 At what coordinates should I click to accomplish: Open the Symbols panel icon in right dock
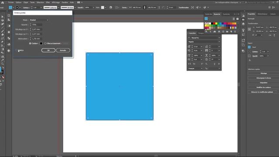pyautogui.click(x=243, y=24)
